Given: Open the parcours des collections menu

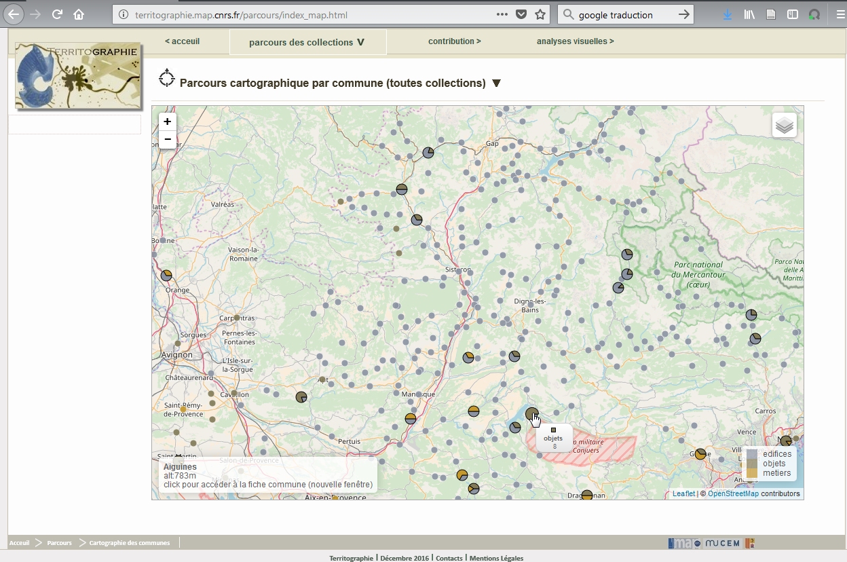Looking at the screenshot, I should (307, 42).
